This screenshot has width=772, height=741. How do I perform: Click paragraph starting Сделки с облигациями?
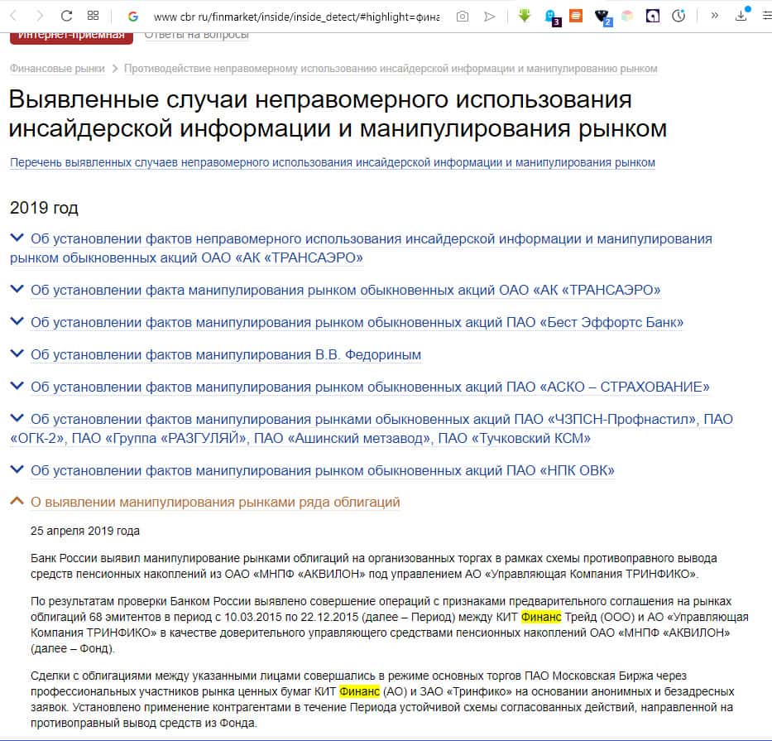pyautogui.click(x=382, y=700)
